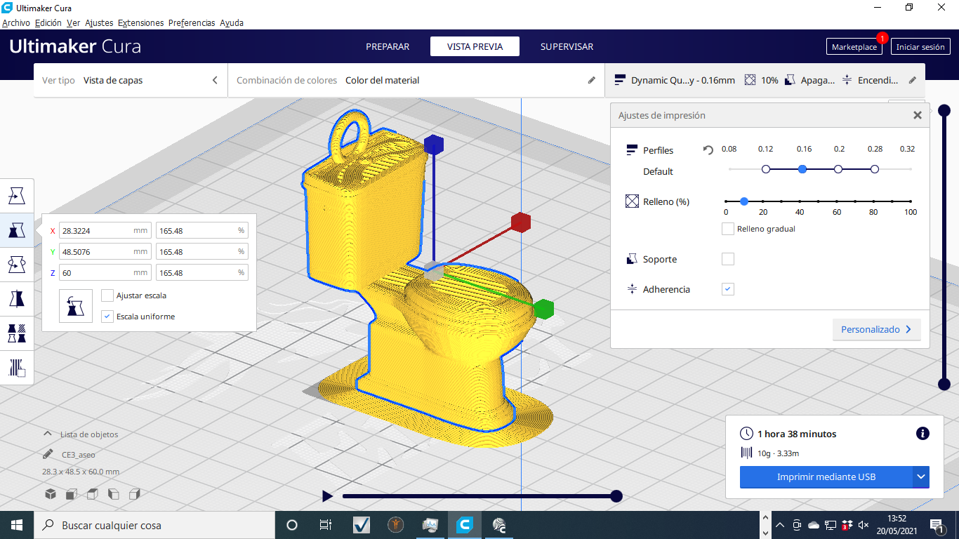Toggle the Adherencia checkbox

point(728,289)
